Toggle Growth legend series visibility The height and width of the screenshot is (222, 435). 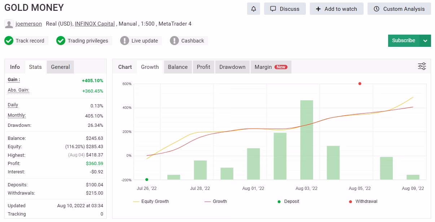pyautogui.click(x=216, y=201)
